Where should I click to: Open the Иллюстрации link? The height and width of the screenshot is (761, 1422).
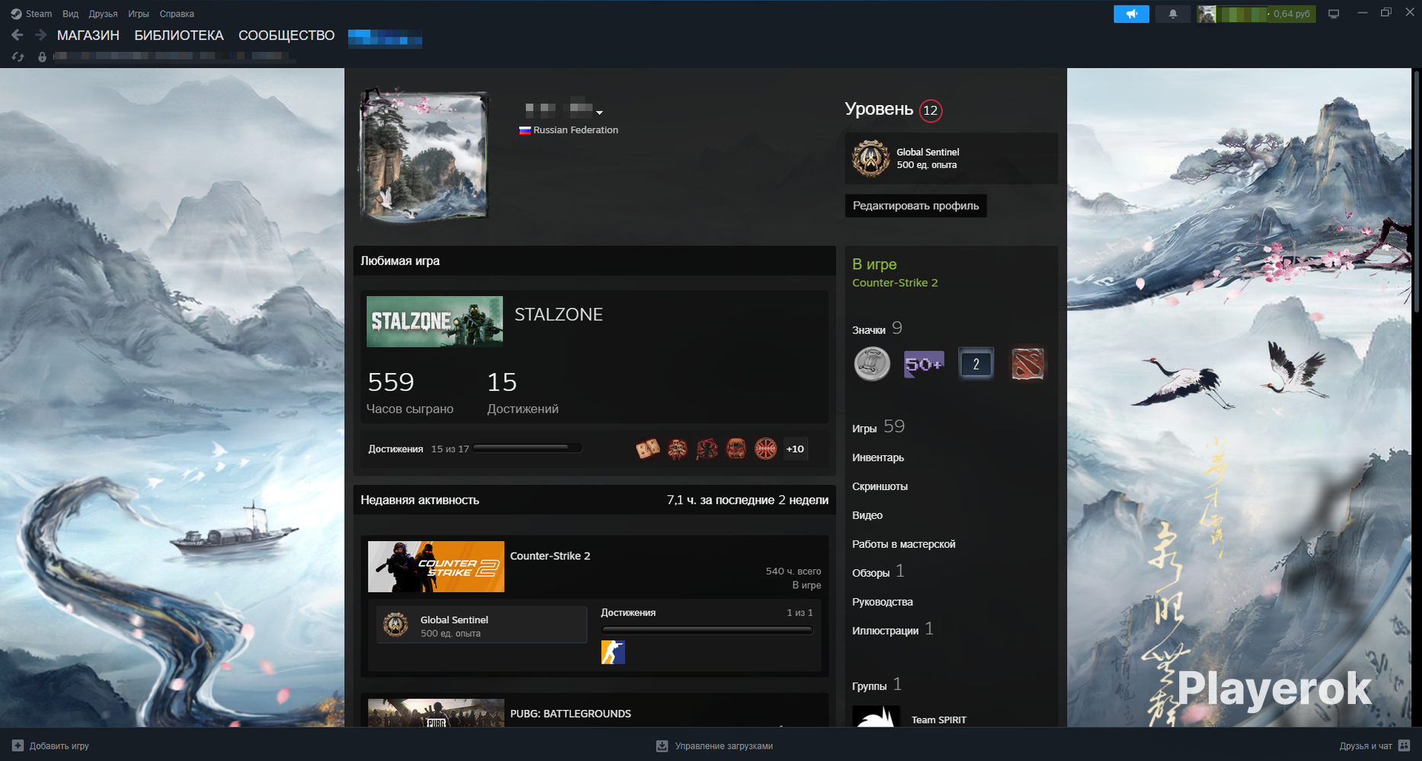pyautogui.click(x=885, y=631)
